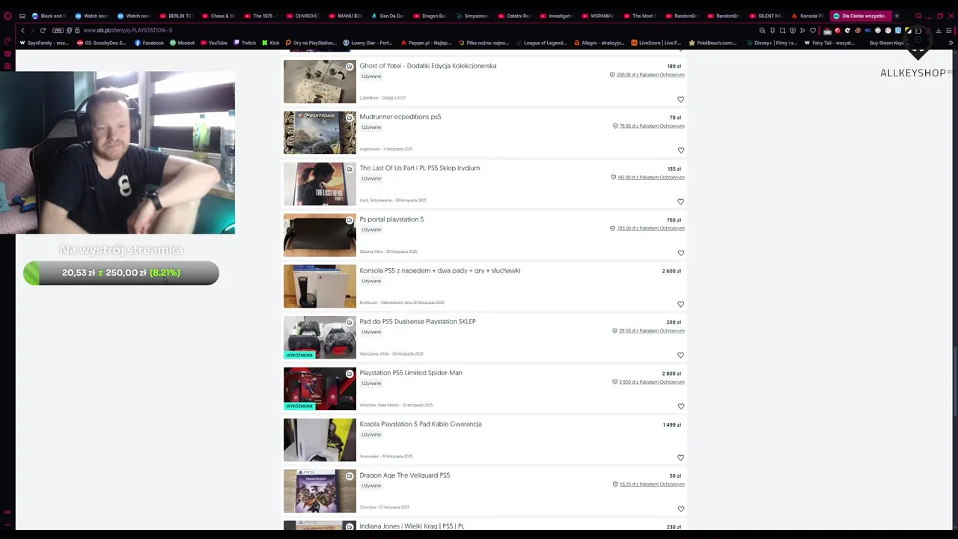Open Ps portal playstation 5 listing title
The height and width of the screenshot is (539, 958).
coord(391,219)
